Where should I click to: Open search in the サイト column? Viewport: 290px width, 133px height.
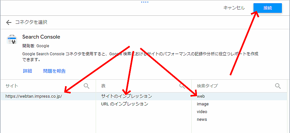coord(87,86)
